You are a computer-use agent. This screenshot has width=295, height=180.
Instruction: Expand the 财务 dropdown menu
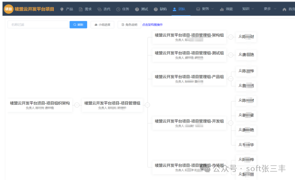coord(205,9)
